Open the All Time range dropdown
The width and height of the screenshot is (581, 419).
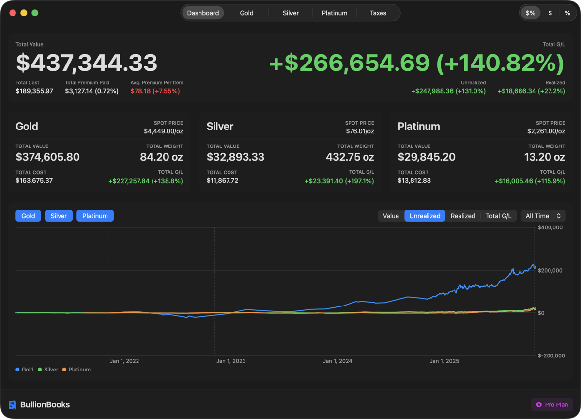click(x=543, y=216)
